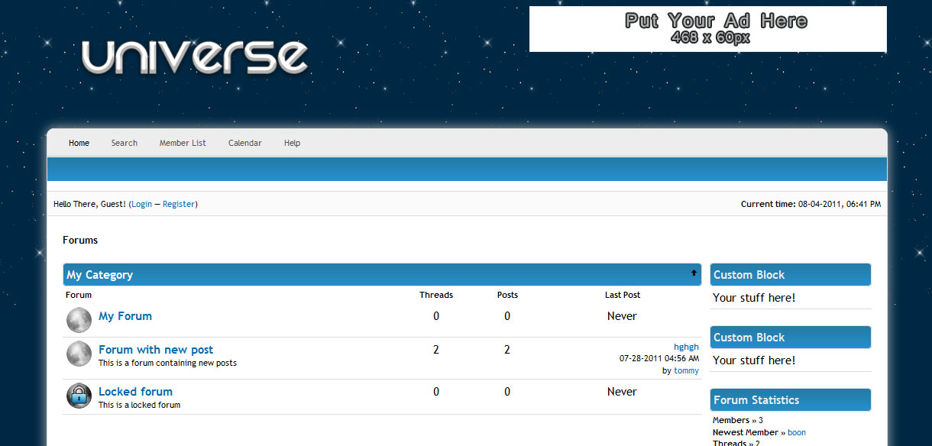Open the Home navigation item

click(79, 143)
